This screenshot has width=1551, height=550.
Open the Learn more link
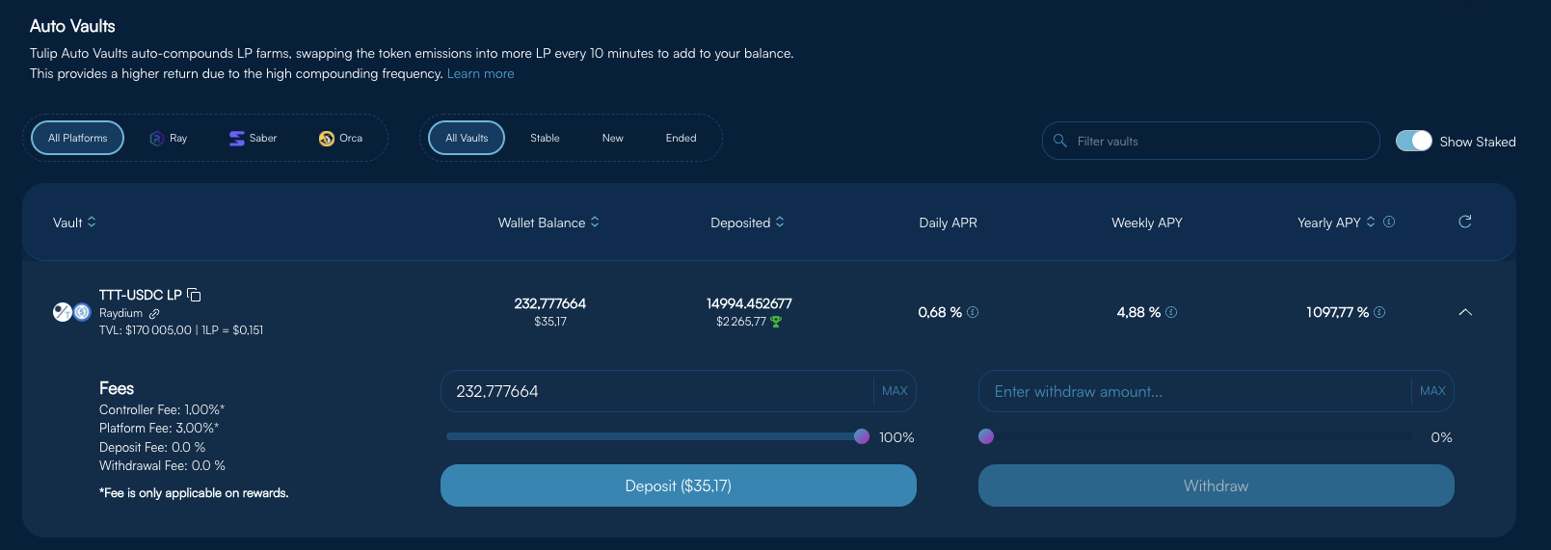pos(480,73)
